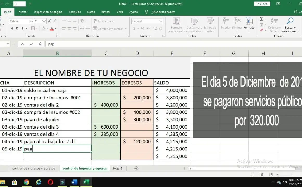The width and height of the screenshot is (302, 187).
Task: Open Estilos de celda gallery
Action: coord(210,25)
